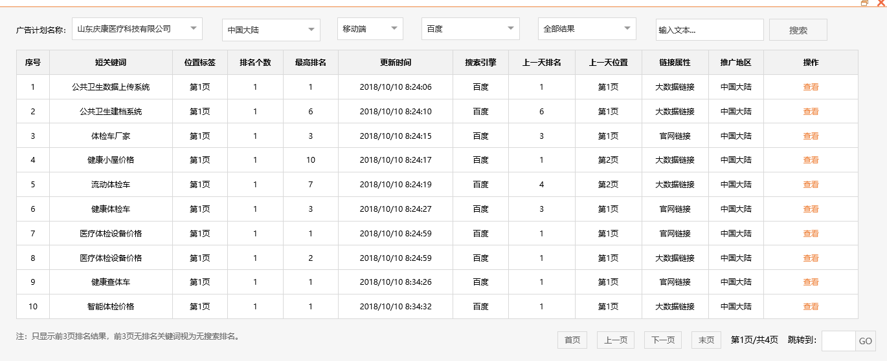The width and height of the screenshot is (887, 361).
Task: Close the window with the X button
Action: [880, 3]
